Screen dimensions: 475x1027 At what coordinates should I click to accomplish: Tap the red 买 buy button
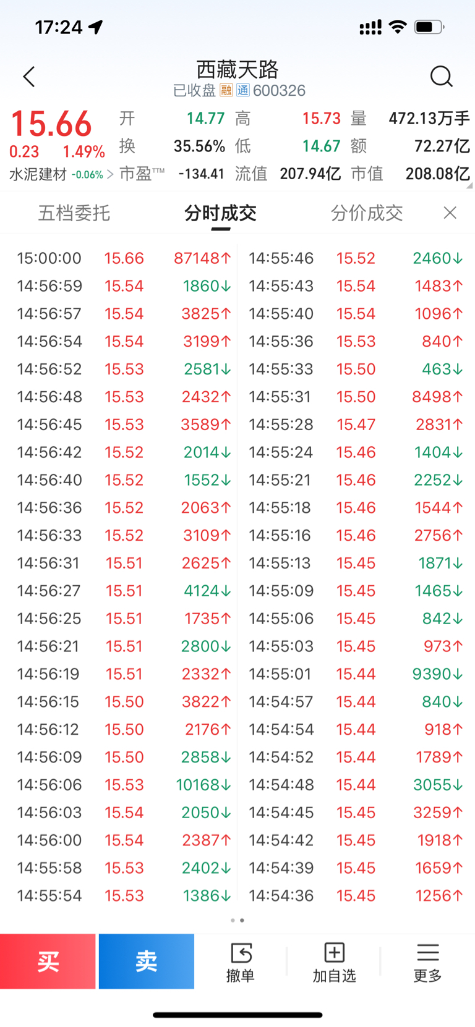pyautogui.click(x=48, y=961)
